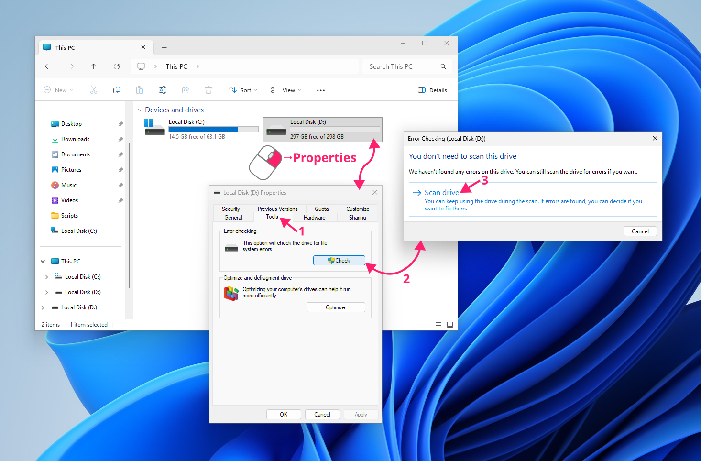Close the This PC tab
This screenshot has height=461, width=701.
pos(143,47)
